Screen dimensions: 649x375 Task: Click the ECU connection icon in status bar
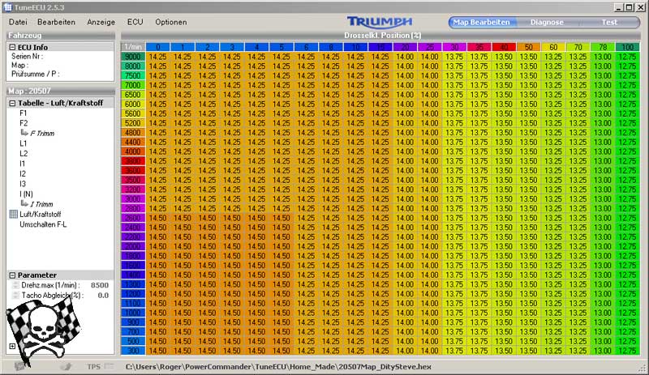tap(19, 366)
